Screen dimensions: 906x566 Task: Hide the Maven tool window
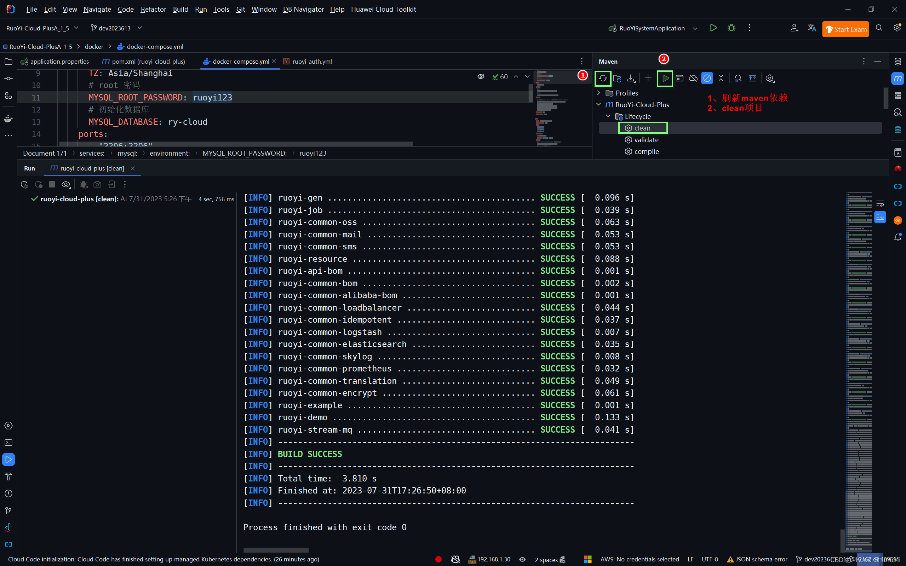point(878,62)
